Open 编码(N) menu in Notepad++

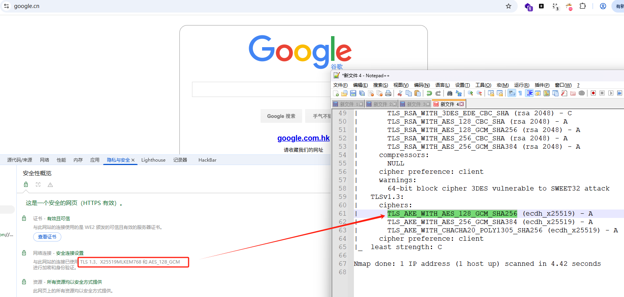422,85
